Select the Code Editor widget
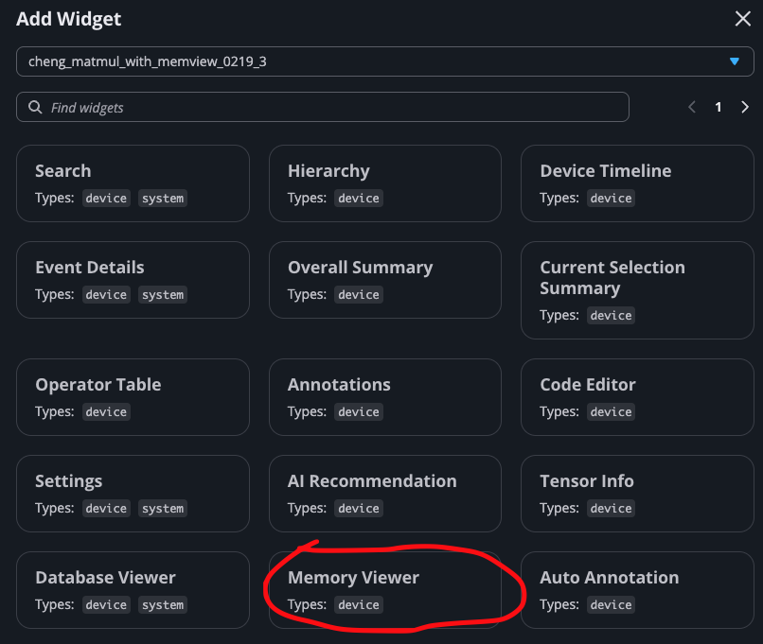Viewport: 763px width, 644px height. [x=637, y=397]
